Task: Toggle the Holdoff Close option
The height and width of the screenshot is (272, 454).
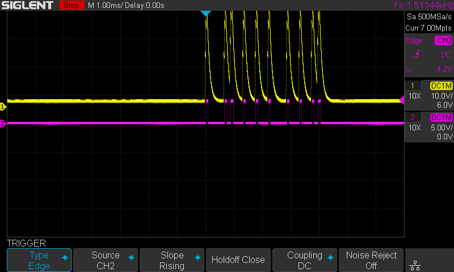Action: pos(238,260)
